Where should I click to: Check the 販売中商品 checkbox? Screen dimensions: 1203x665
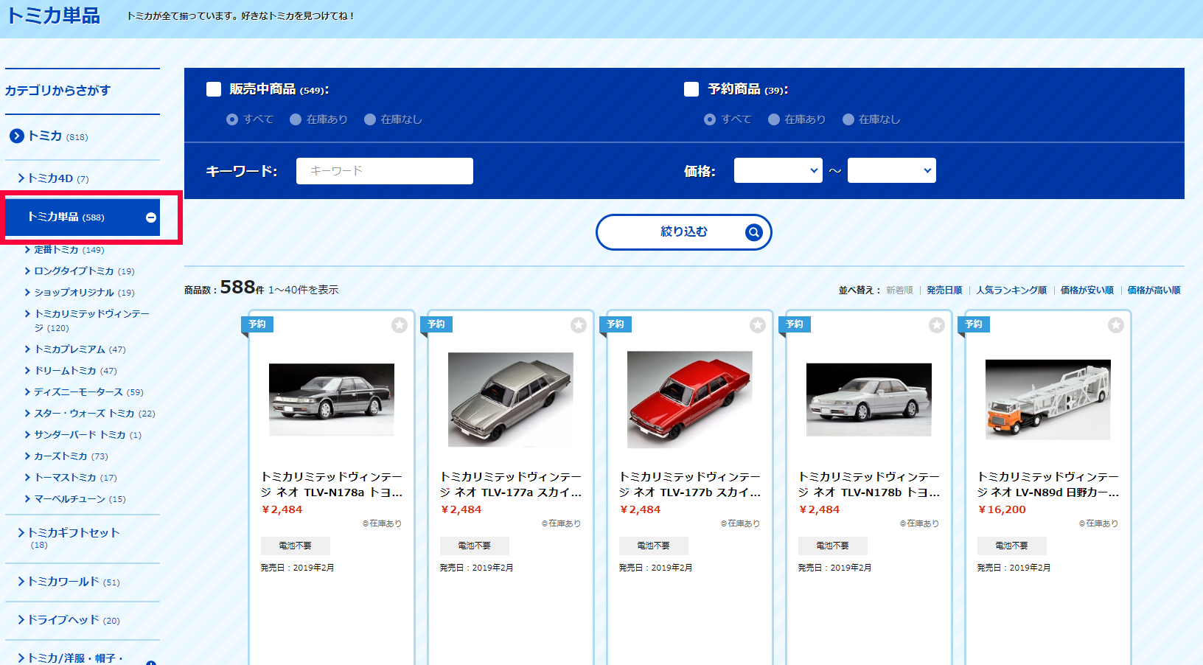pyautogui.click(x=214, y=89)
